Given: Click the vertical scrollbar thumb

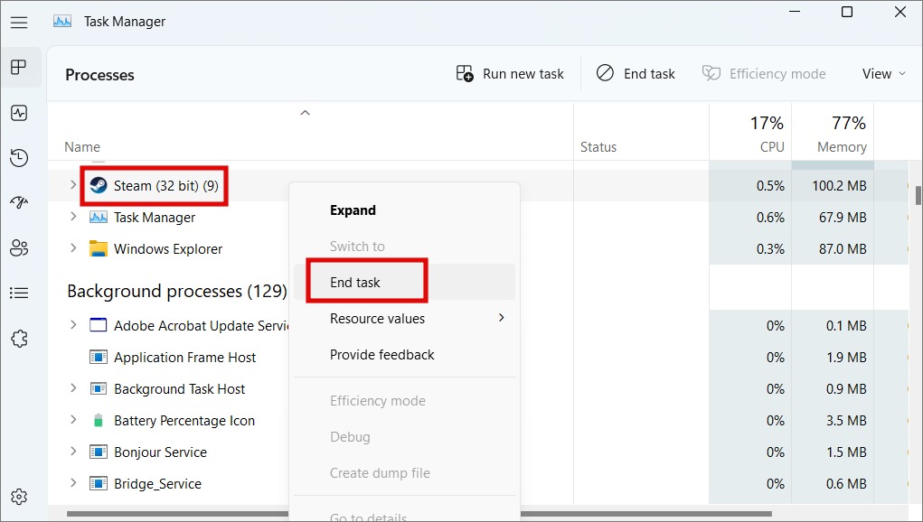Looking at the screenshot, I should [x=918, y=195].
